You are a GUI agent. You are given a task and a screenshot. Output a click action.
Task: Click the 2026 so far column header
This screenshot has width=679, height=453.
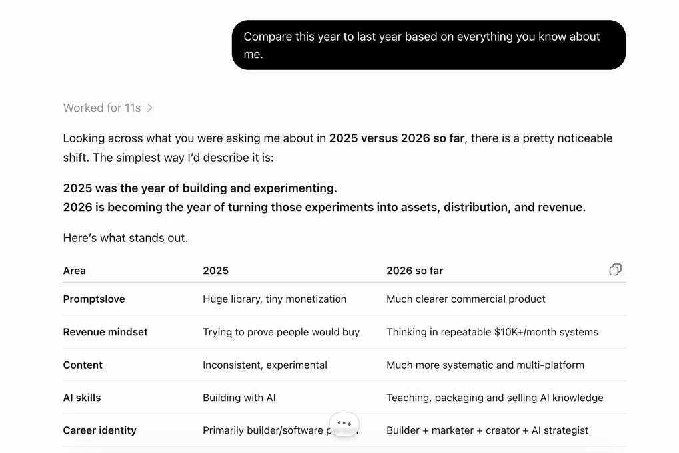[415, 271]
